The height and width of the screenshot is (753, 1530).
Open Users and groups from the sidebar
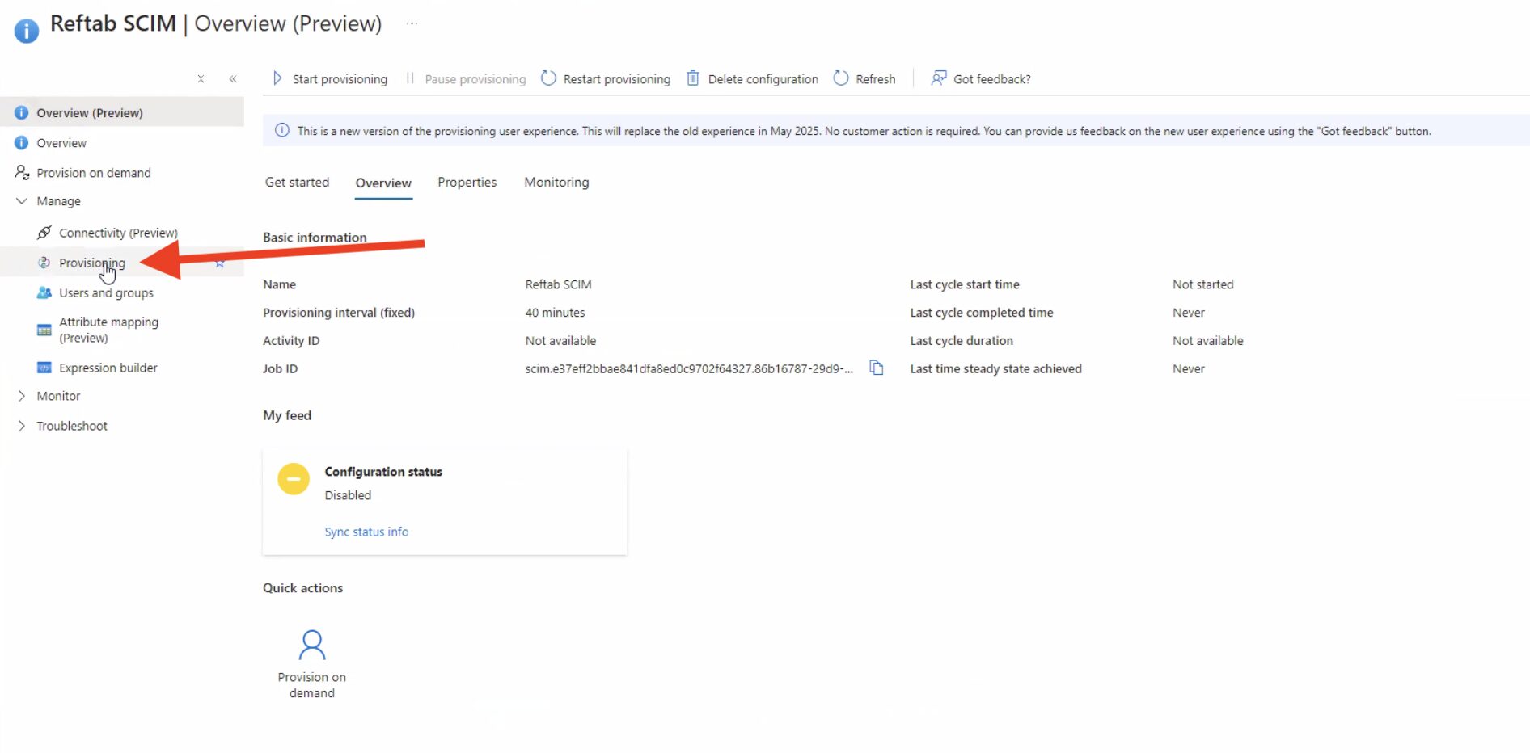click(x=106, y=292)
